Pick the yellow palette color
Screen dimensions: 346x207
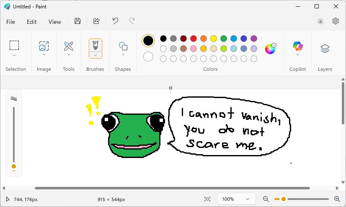pos(214,39)
